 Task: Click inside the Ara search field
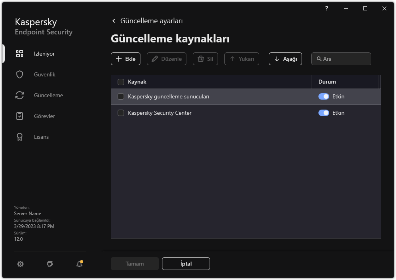pyautogui.click(x=341, y=59)
